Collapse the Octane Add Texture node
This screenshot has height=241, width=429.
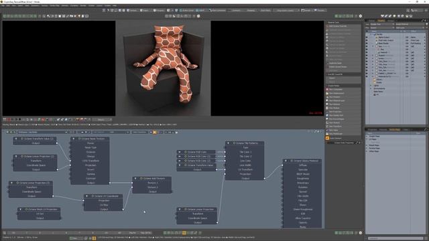(x=135, y=179)
